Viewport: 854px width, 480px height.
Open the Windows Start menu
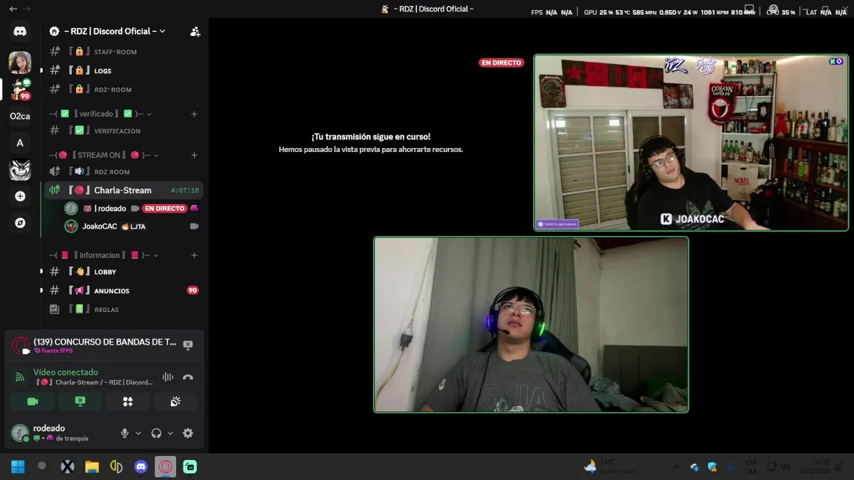[x=18, y=467]
